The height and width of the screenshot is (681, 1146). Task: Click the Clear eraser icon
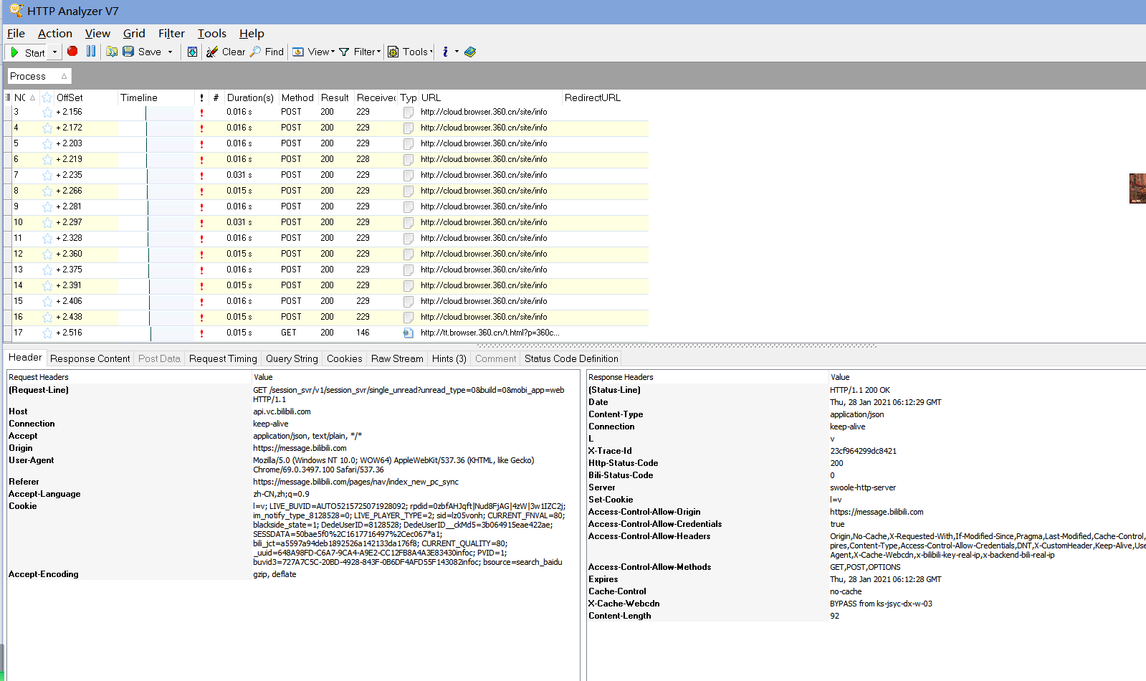(x=212, y=52)
